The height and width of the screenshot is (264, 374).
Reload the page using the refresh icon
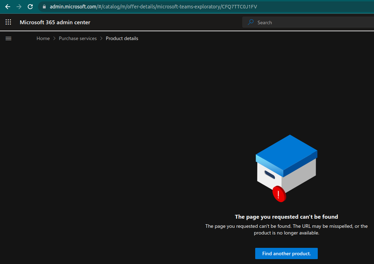30,6
